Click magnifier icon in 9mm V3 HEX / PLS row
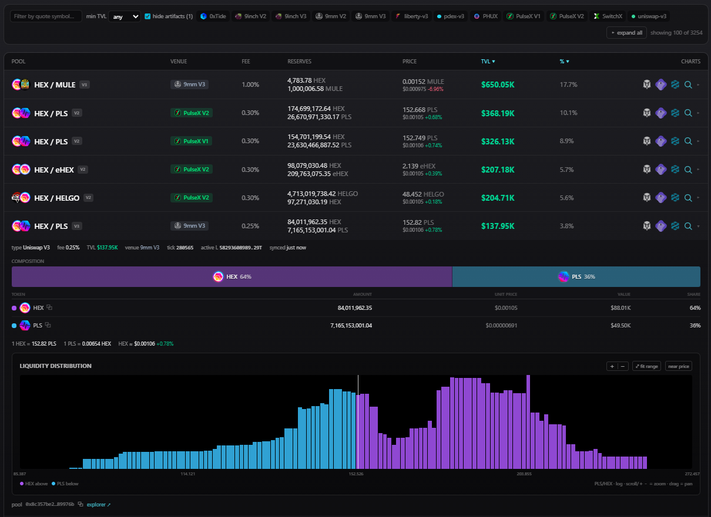 pyautogui.click(x=688, y=225)
